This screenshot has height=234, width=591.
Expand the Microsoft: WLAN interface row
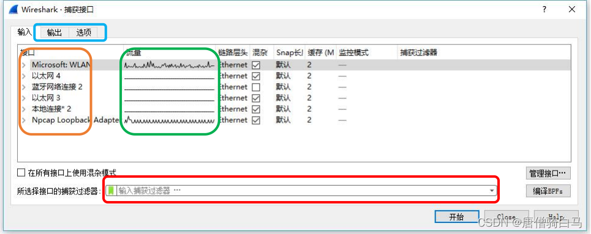[24, 65]
